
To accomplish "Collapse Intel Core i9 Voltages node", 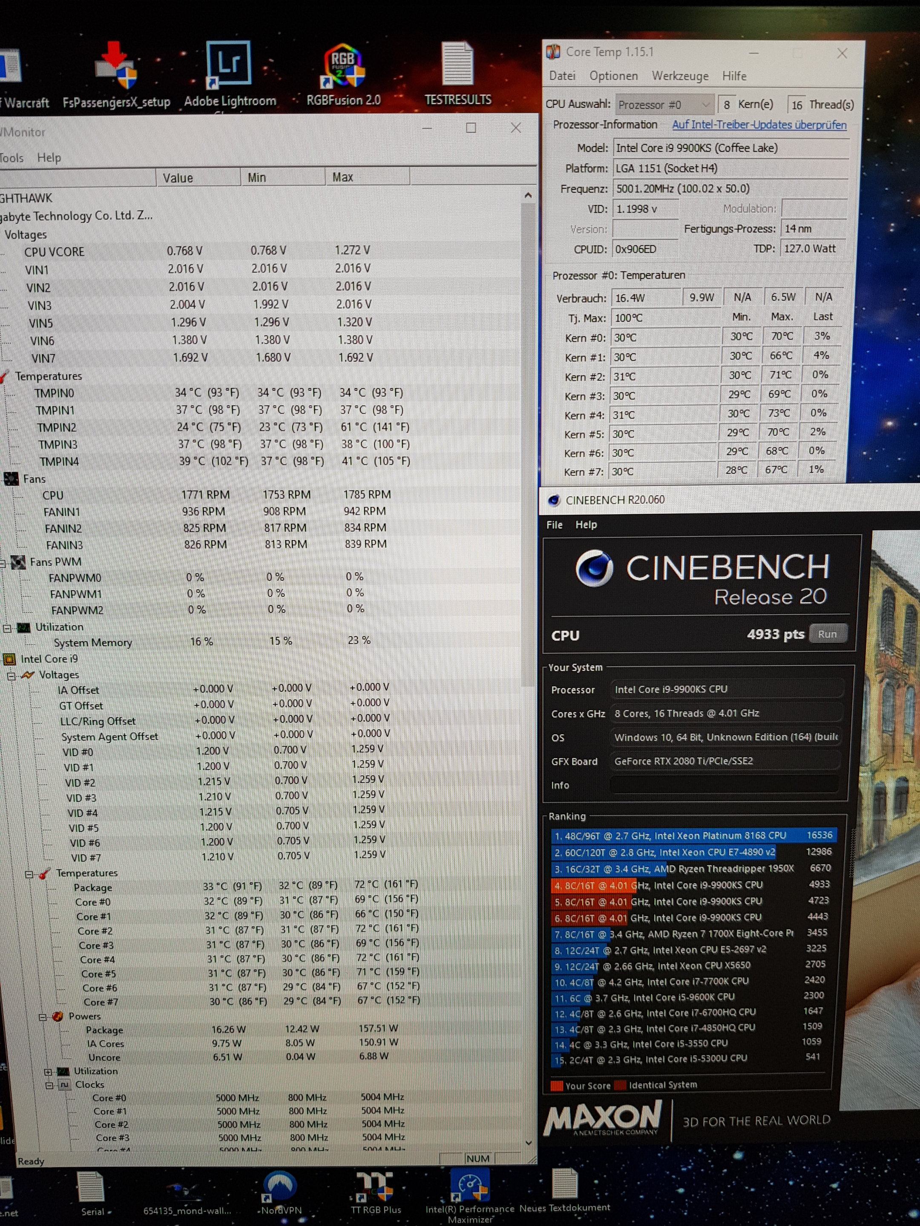I will point(11,676).
